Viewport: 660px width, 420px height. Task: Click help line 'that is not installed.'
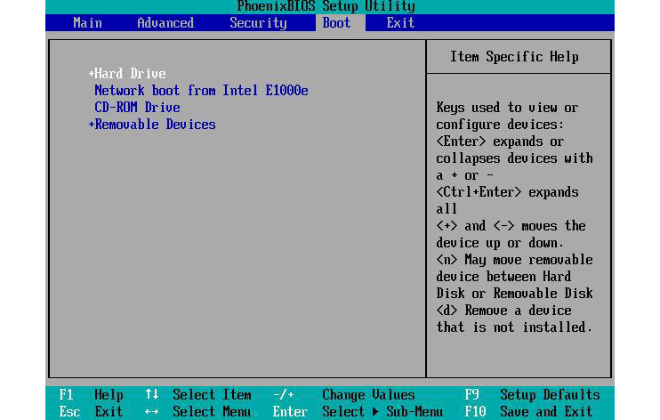(x=514, y=327)
